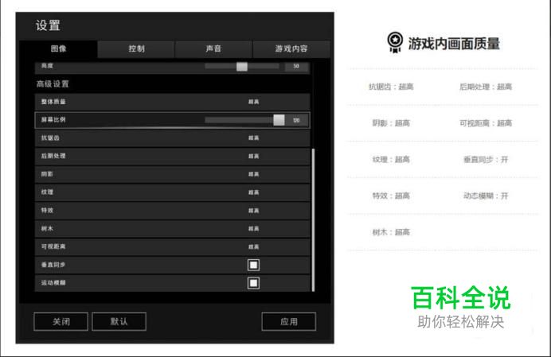551x357 pixels.
Task: Open the 游戏内容 tab
Action: (x=291, y=49)
